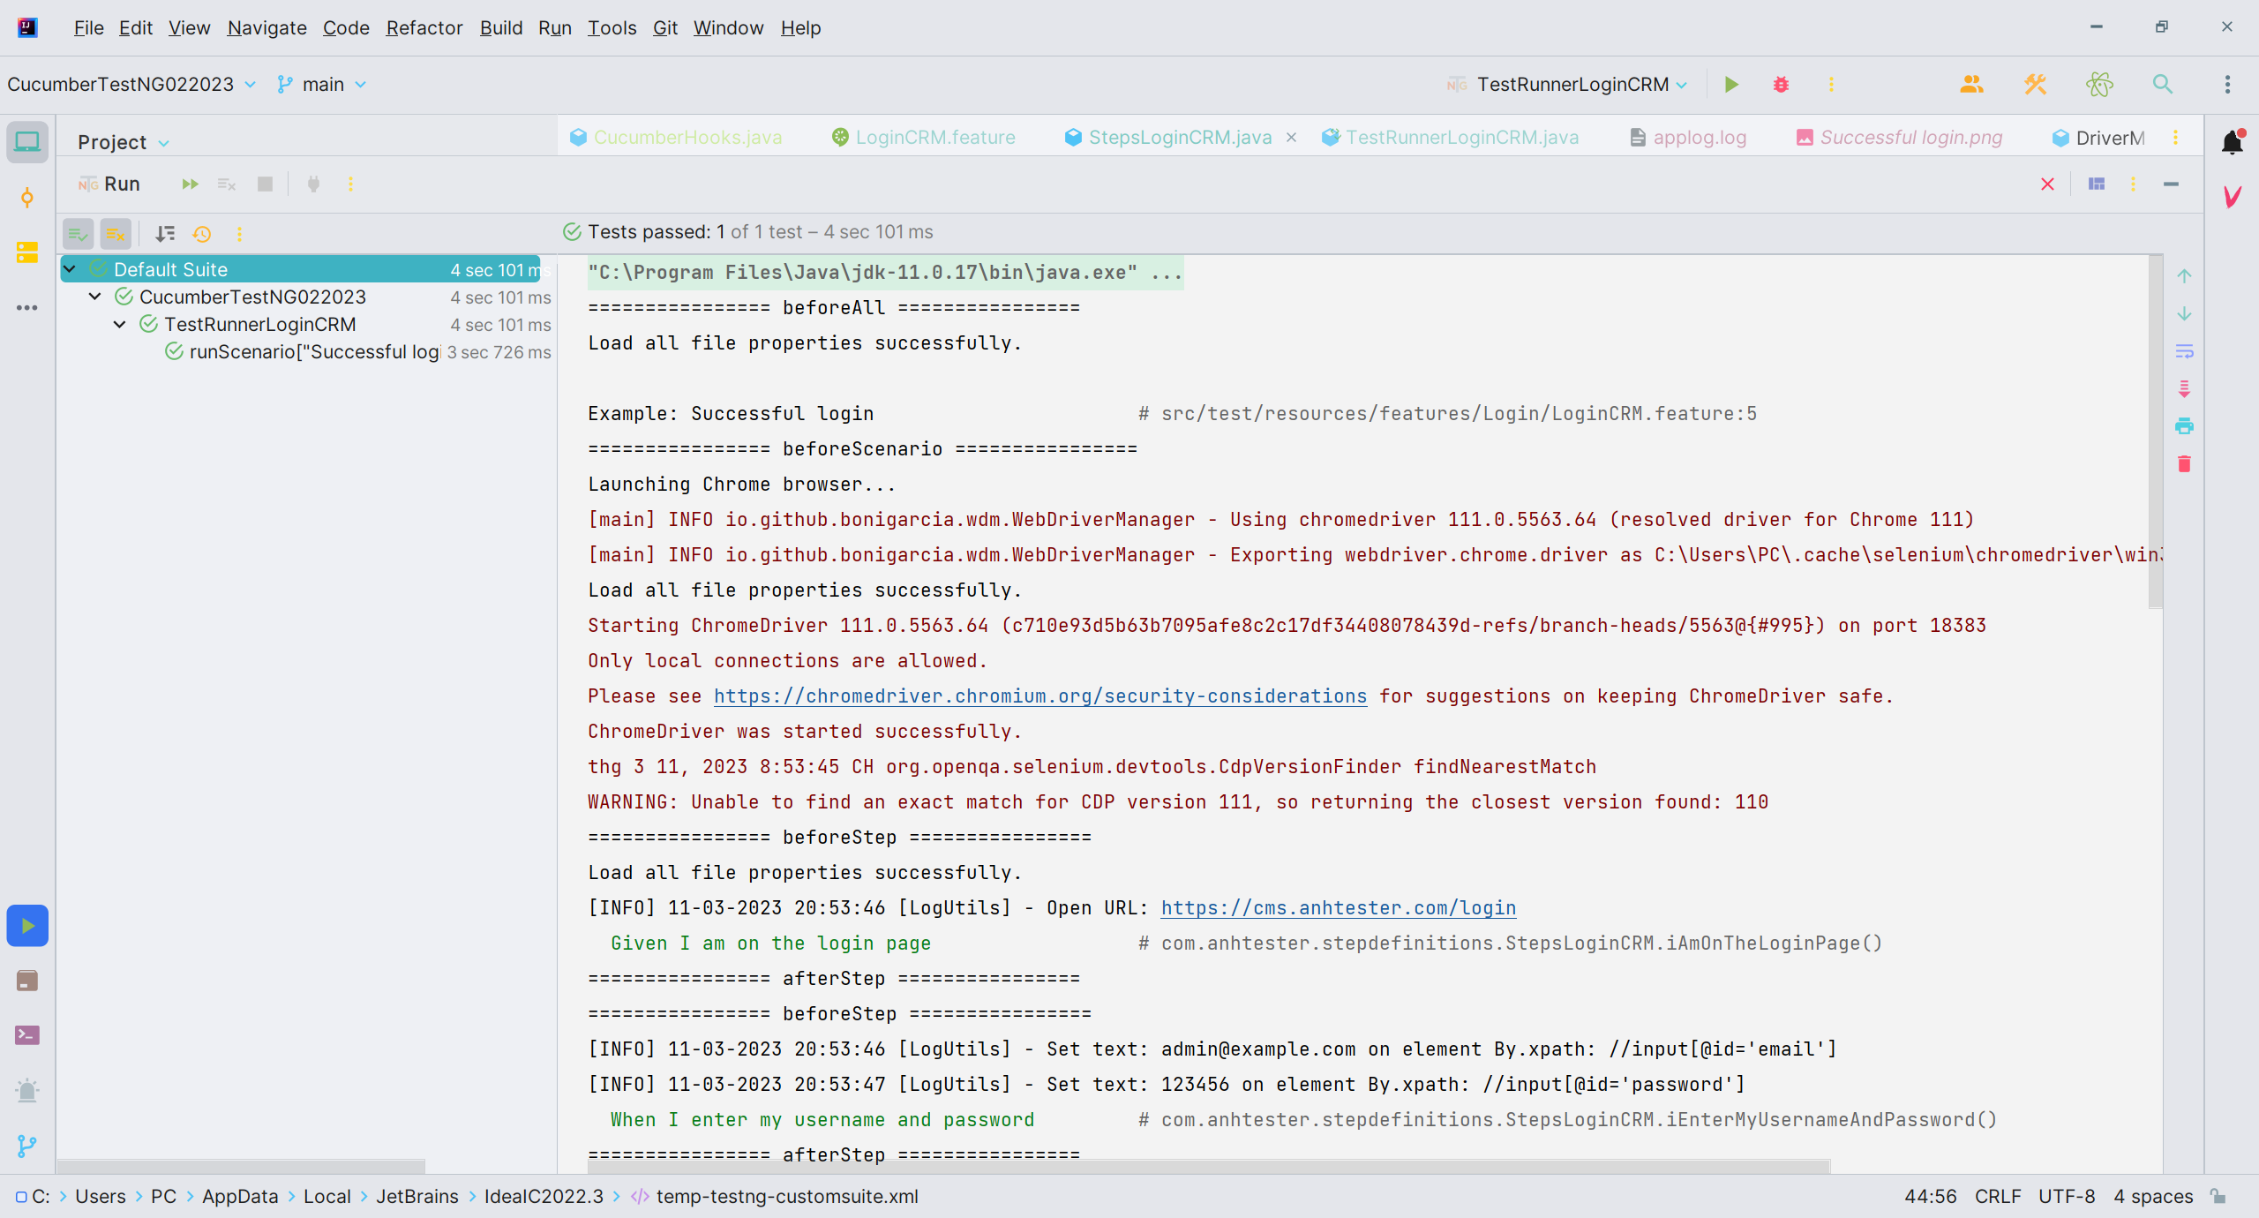Collapse the Default Suite tree node

pyautogui.click(x=70, y=269)
